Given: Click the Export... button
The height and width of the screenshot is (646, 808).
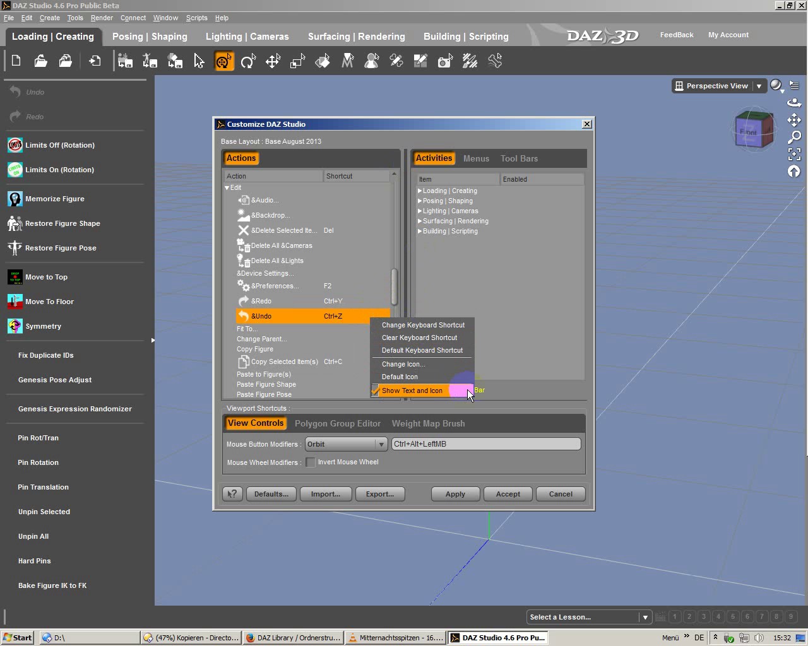Looking at the screenshot, I should (379, 494).
